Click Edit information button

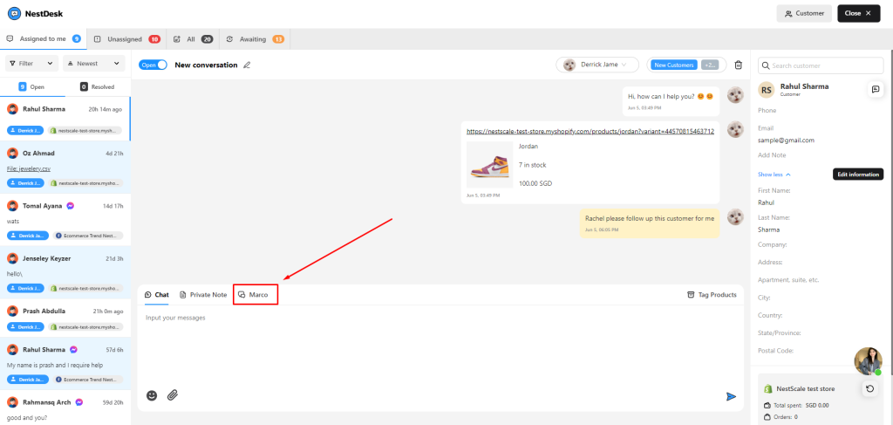pyautogui.click(x=858, y=175)
